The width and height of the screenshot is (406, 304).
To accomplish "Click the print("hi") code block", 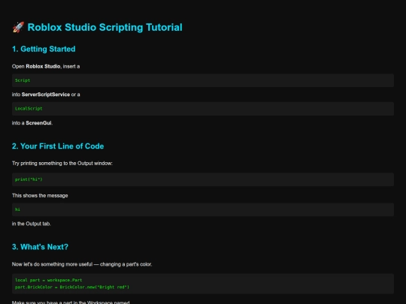I will click(x=203, y=179).
